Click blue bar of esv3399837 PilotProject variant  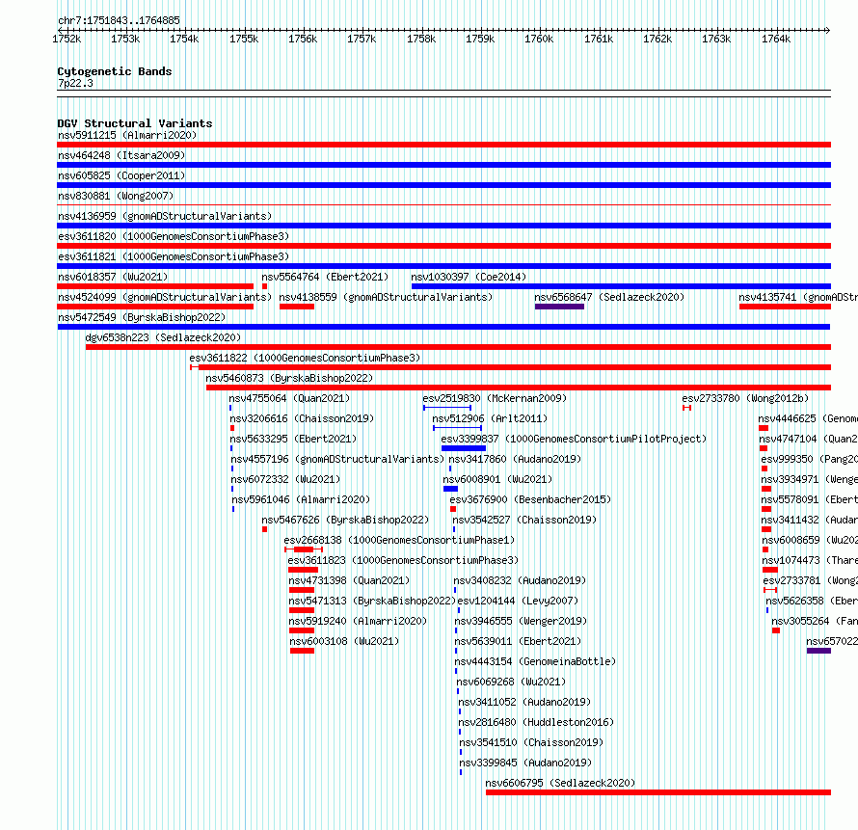click(464, 448)
